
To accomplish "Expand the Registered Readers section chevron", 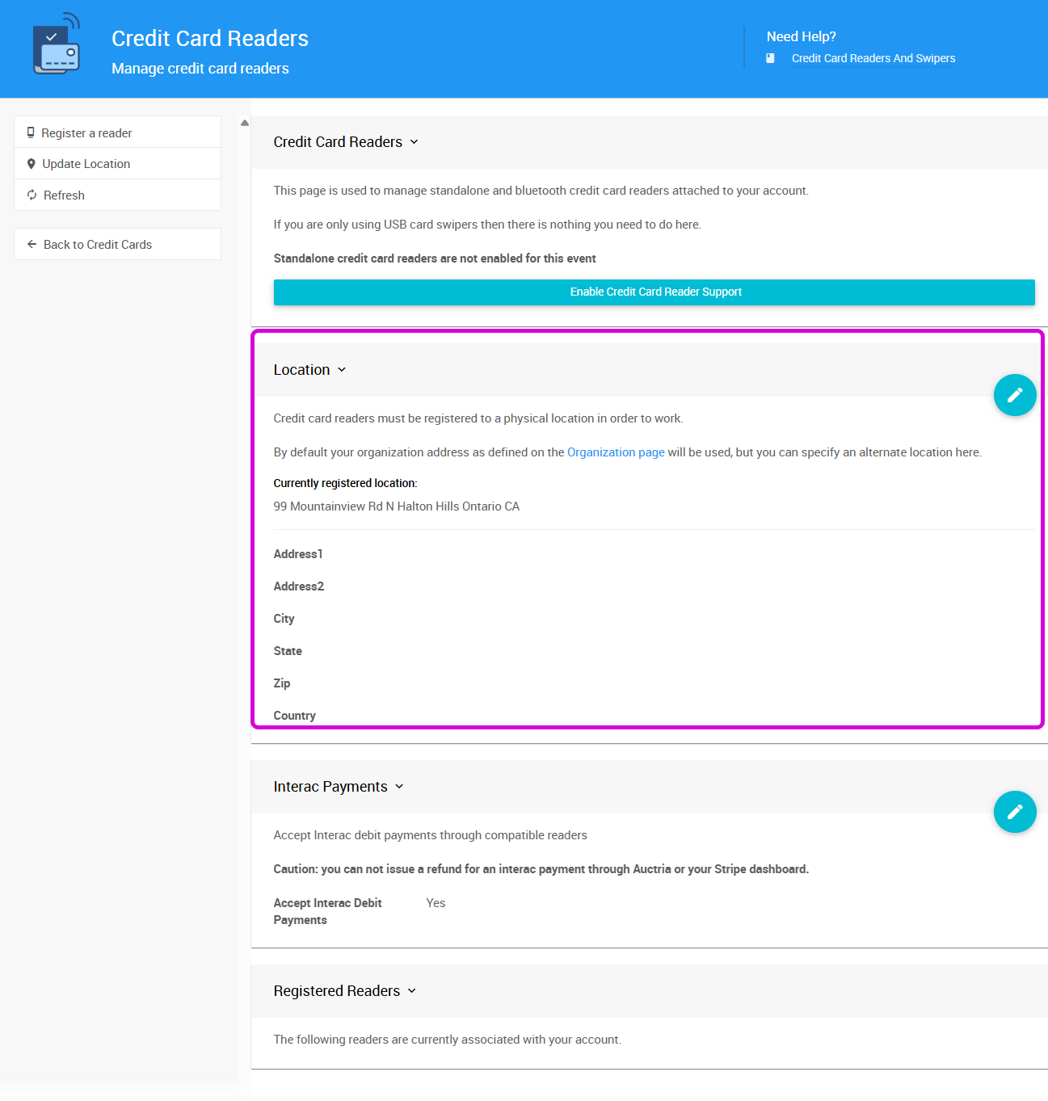I will point(412,991).
